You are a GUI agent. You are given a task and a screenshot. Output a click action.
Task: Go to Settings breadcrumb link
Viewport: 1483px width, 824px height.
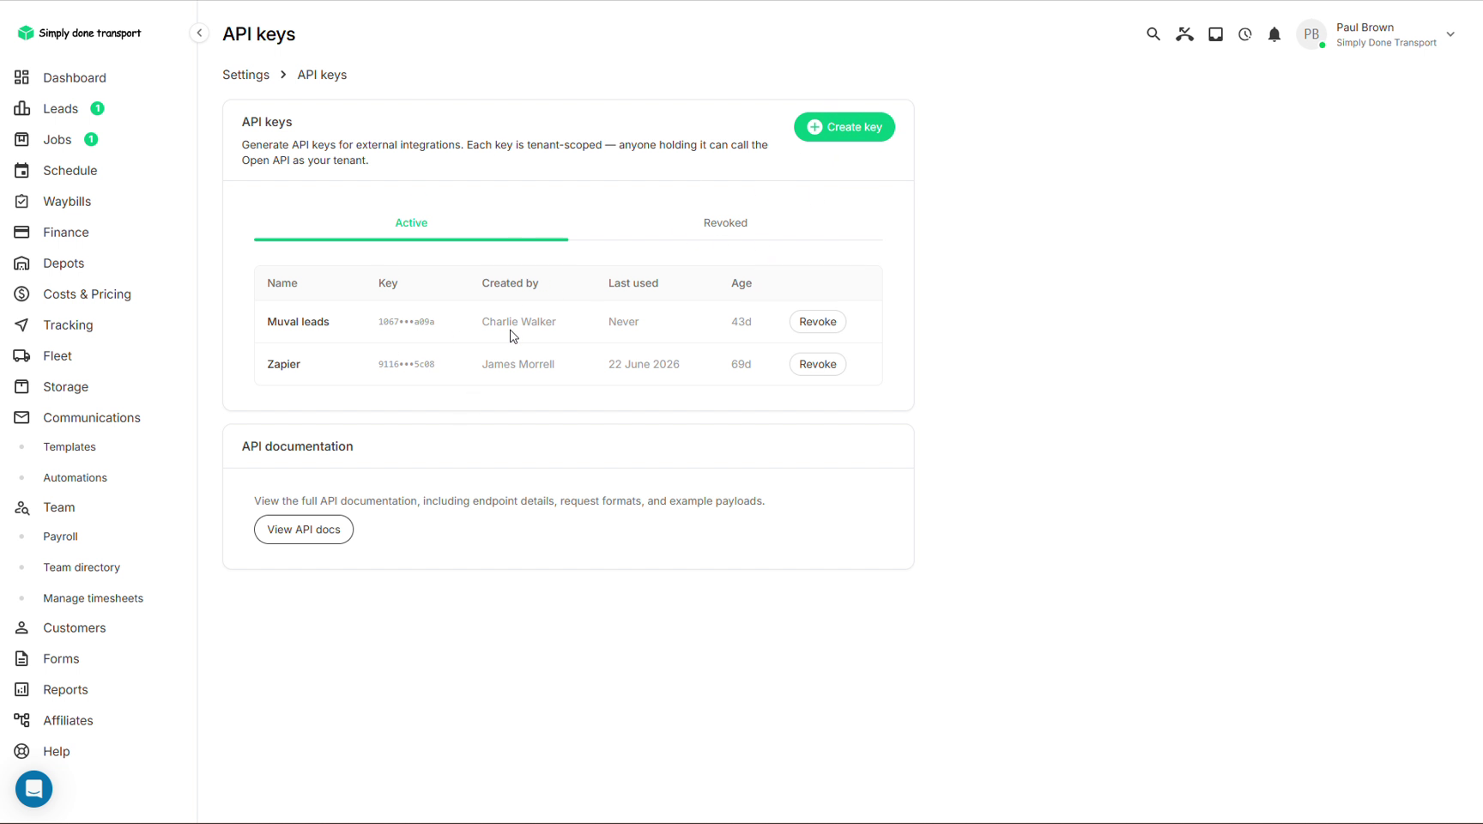coord(245,75)
